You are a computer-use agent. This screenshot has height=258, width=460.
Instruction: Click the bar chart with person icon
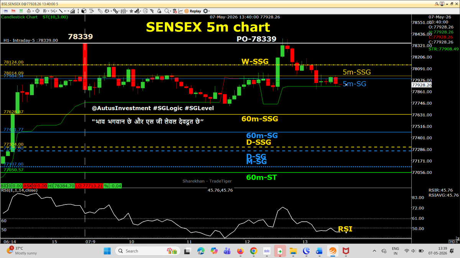pos(137,11)
